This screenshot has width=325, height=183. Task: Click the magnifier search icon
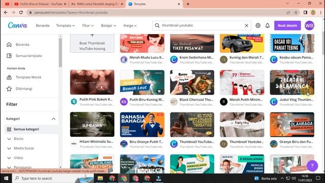coord(157,25)
